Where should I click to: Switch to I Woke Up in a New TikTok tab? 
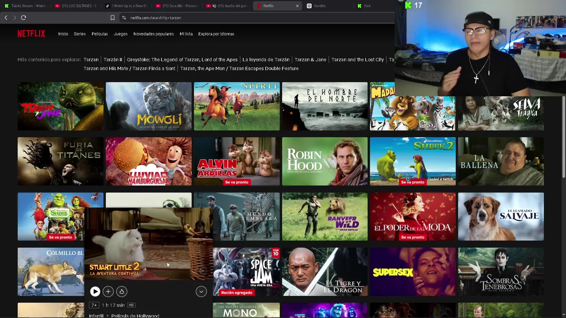pos(126,6)
